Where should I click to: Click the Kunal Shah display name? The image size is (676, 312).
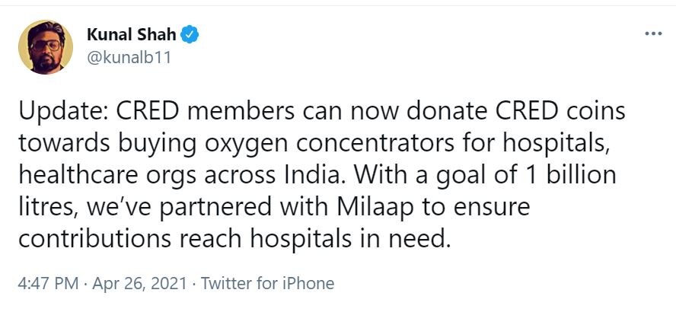point(131,34)
